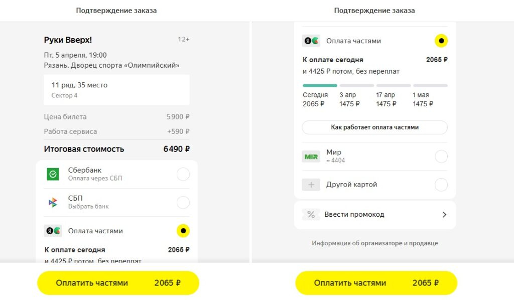Click the plus icon for another card

point(311,185)
